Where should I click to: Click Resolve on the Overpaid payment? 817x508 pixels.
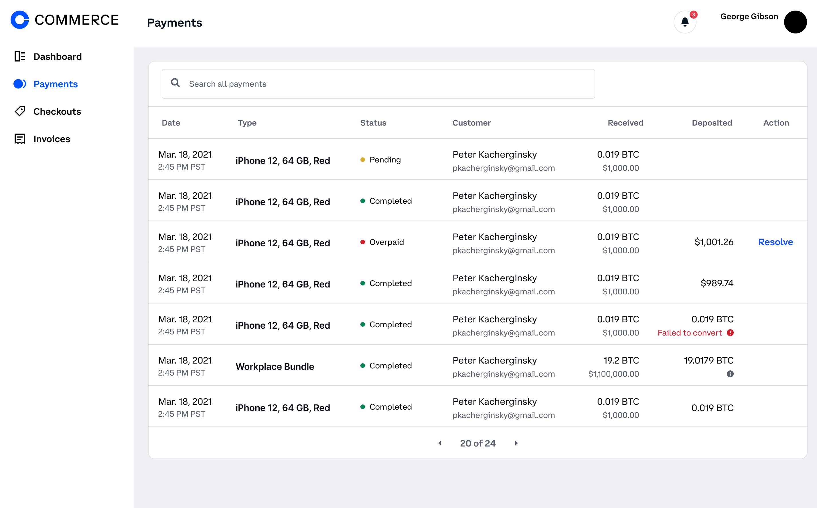pos(775,242)
